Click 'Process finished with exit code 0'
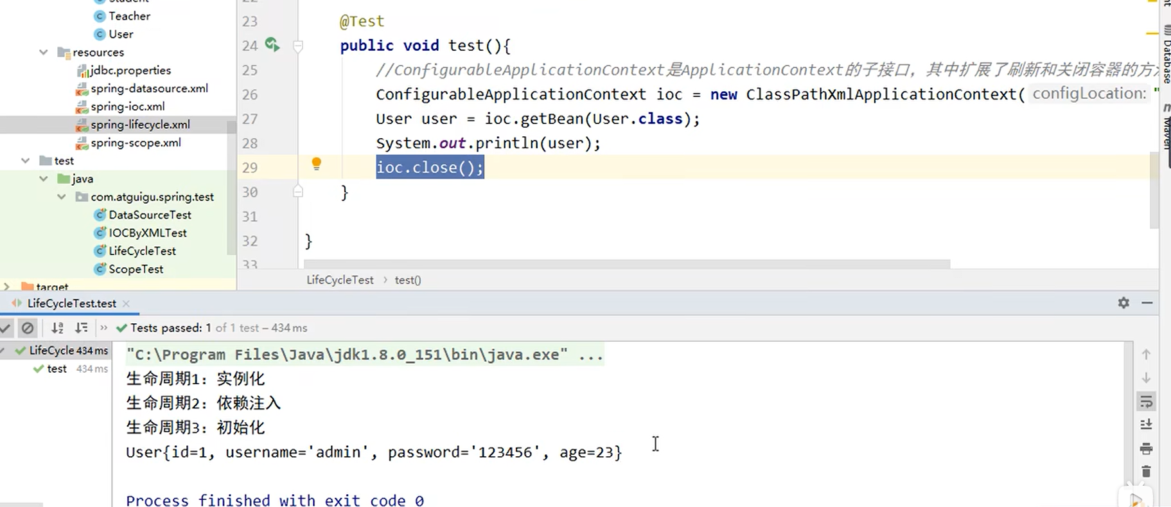This screenshot has height=507, width=1171. [x=275, y=500]
